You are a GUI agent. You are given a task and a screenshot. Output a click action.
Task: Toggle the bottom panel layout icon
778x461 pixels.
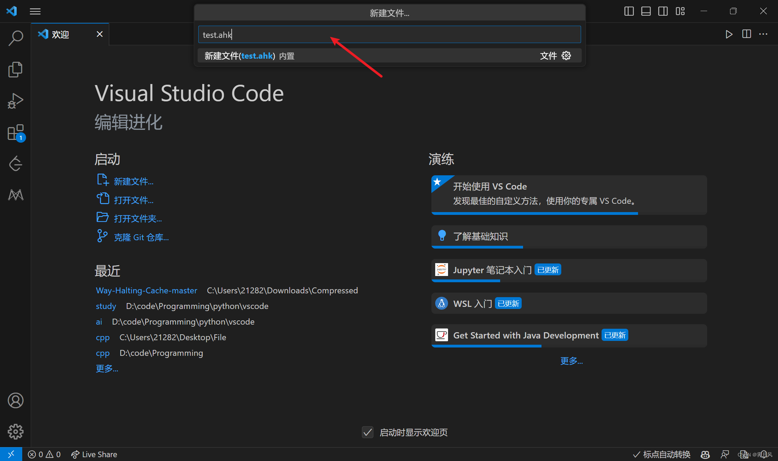[646, 11]
